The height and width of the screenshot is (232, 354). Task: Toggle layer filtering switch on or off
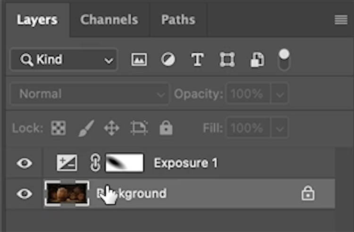(x=284, y=60)
